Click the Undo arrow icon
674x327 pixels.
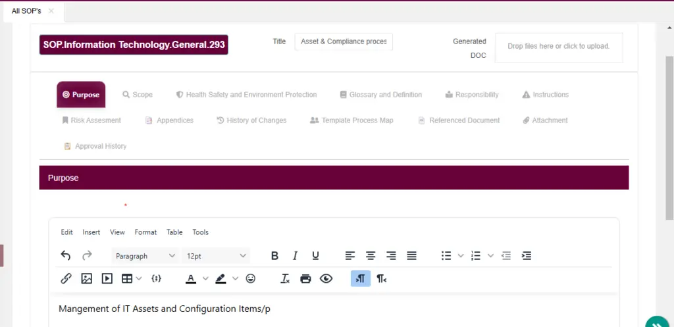(66, 255)
